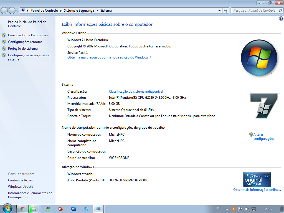Click 'Michel-PC' in the 'Nome do computador' row
284x213 pixels.
coord(117,135)
